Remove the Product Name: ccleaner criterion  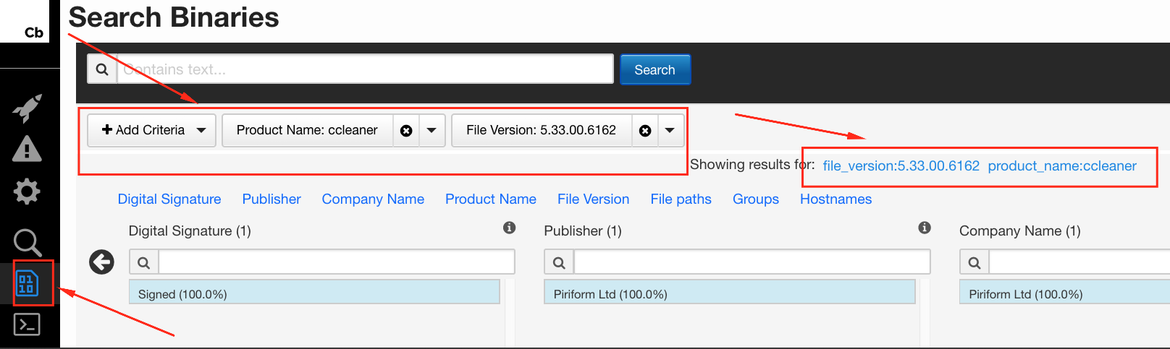pos(406,131)
